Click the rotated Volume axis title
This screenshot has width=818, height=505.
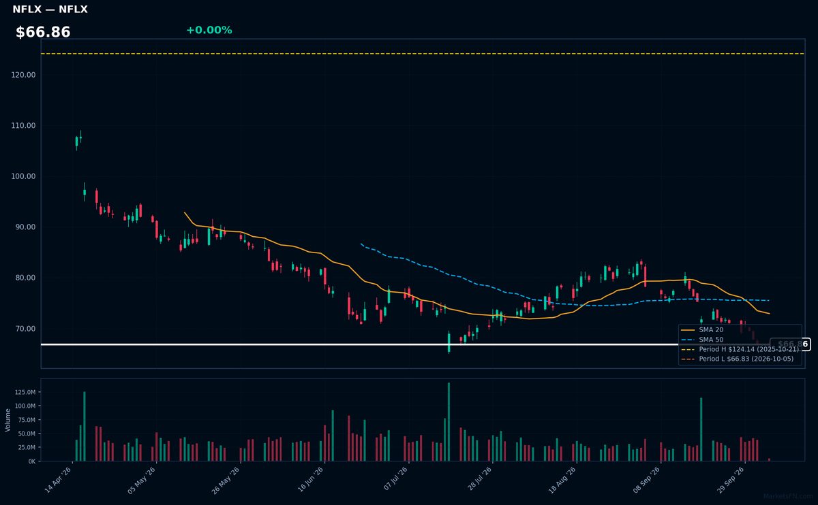7,420
